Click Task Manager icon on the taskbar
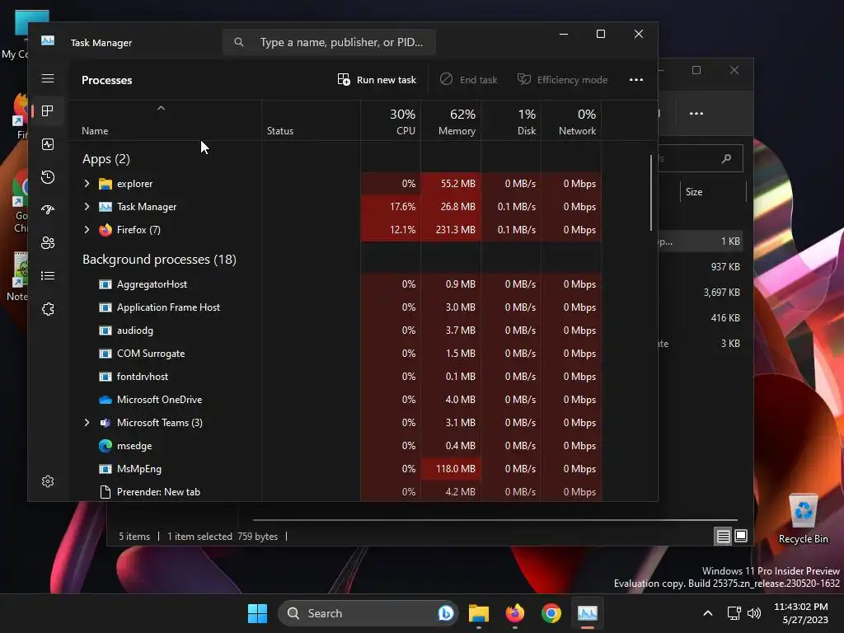This screenshot has width=844, height=633. [x=587, y=613]
